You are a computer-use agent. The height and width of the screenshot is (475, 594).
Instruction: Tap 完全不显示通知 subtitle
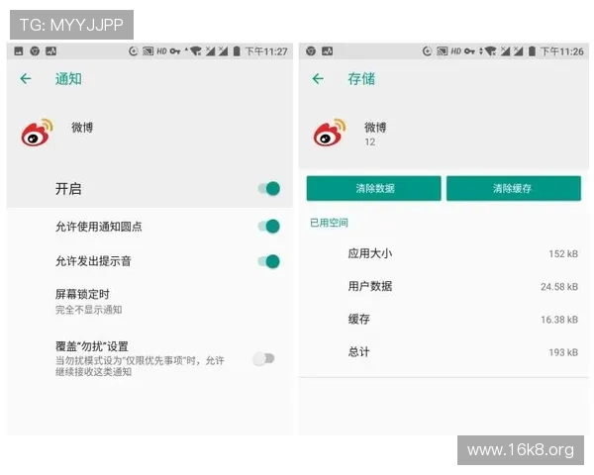coord(89,310)
